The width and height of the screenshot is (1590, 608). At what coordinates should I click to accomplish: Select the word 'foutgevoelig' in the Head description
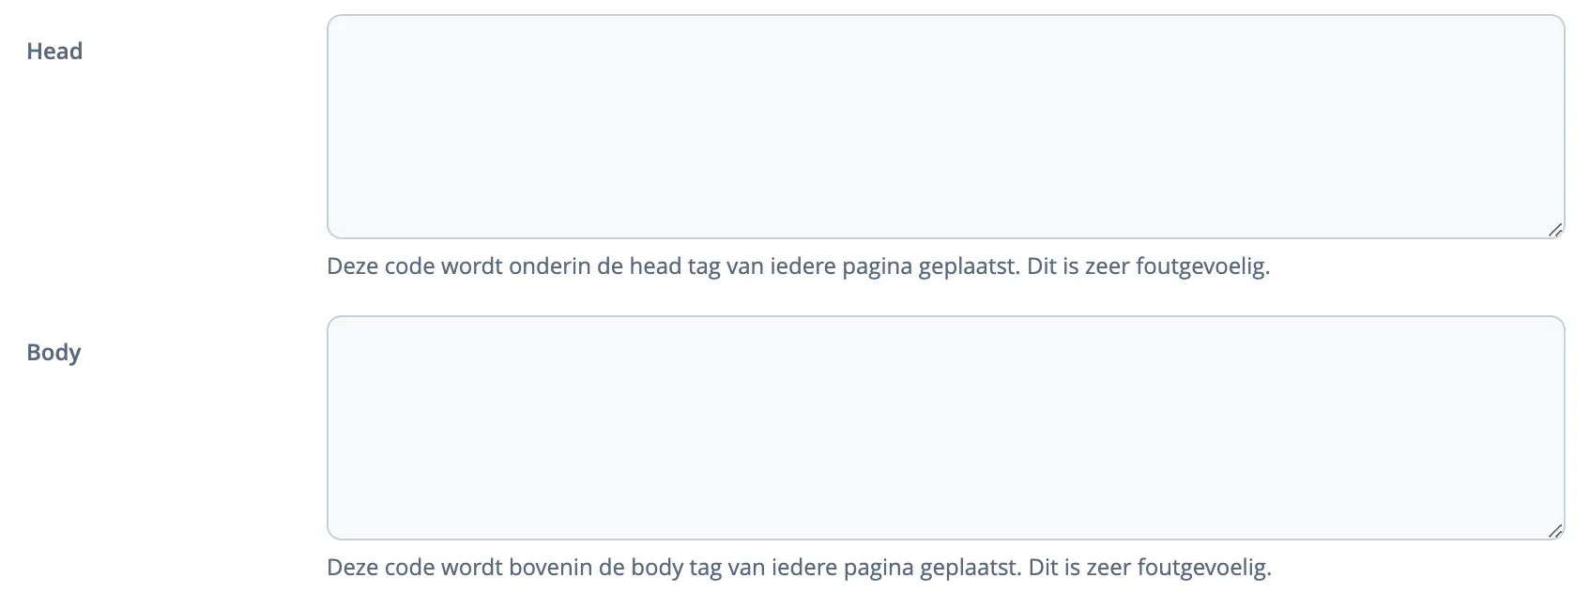[x=1201, y=266]
